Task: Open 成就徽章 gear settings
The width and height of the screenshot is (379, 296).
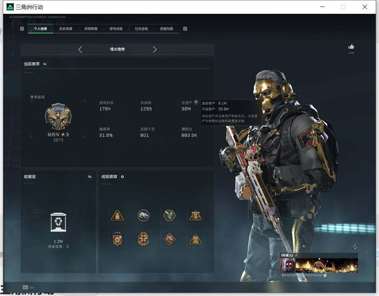Action: (x=122, y=177)
